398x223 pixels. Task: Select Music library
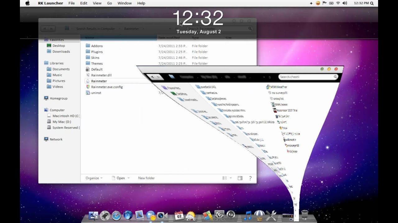(54, 75)
